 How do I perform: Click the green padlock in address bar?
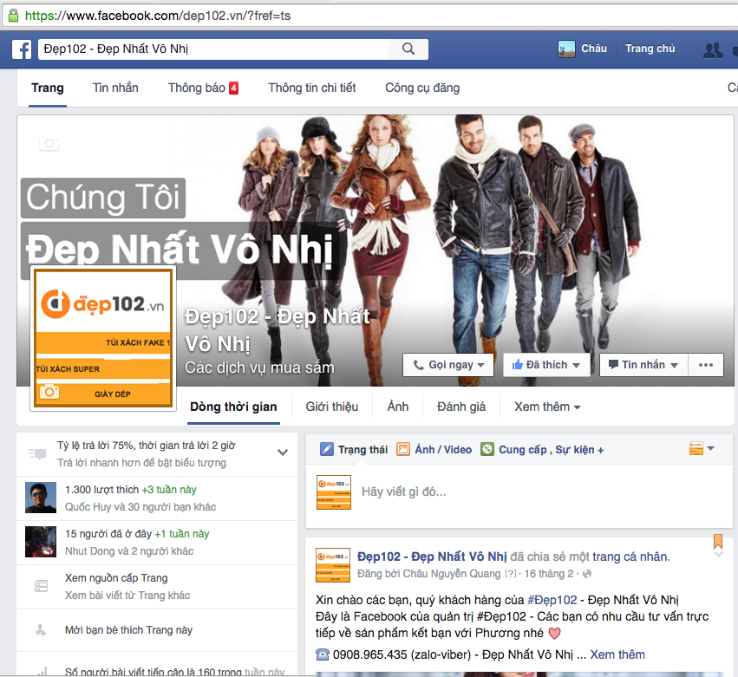click(14, 16)
